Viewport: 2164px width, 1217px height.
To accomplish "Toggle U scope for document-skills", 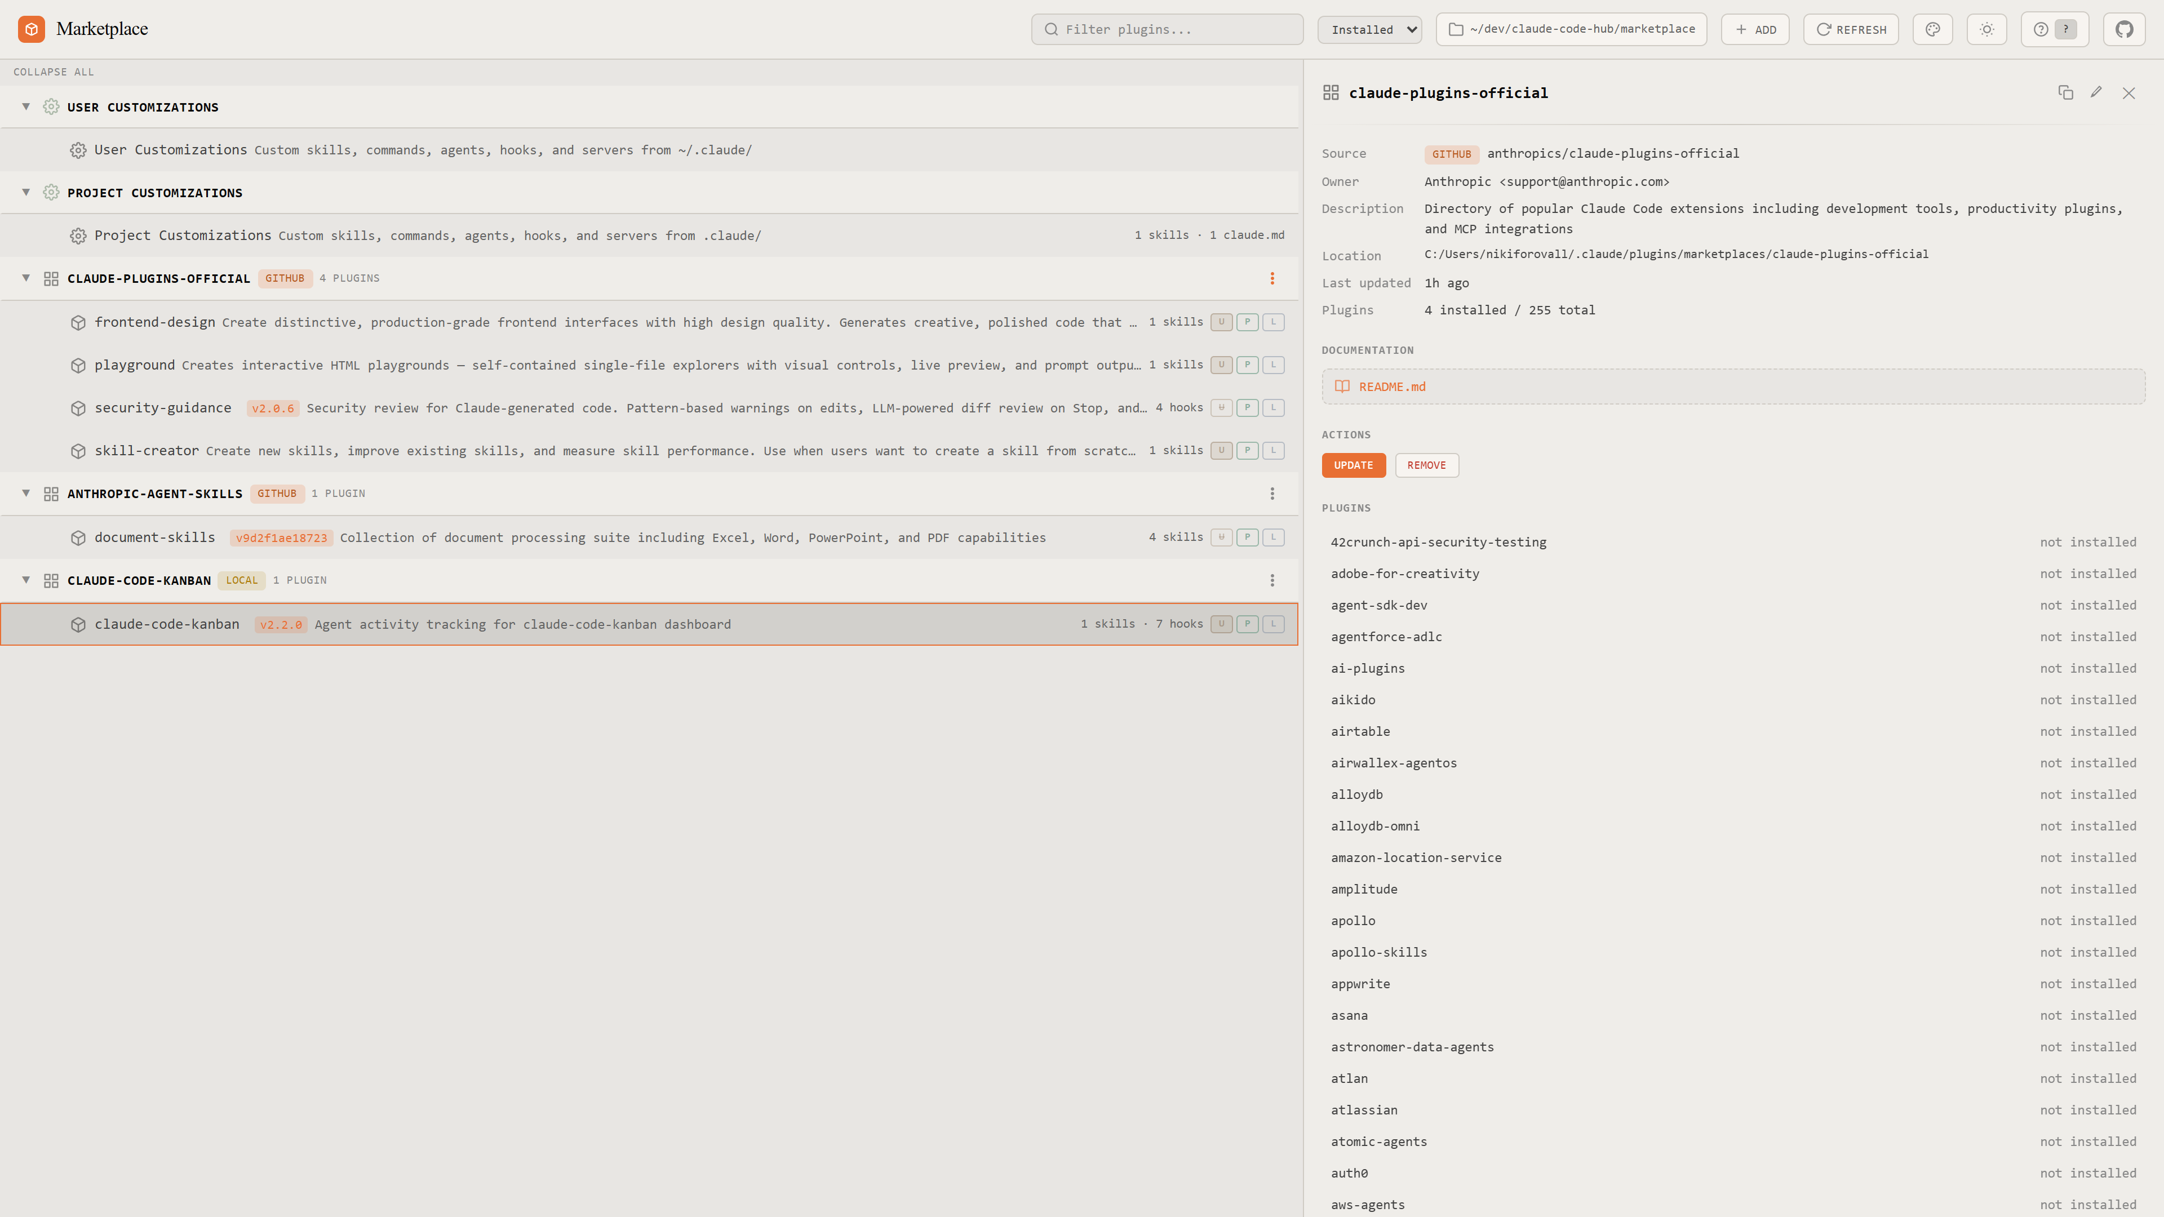I will pyautogui.click(x=1221, y=537).
